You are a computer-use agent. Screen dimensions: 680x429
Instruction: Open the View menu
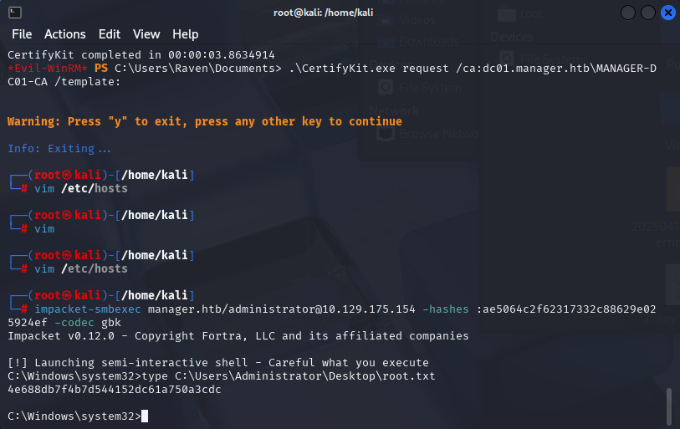(146, 34)
